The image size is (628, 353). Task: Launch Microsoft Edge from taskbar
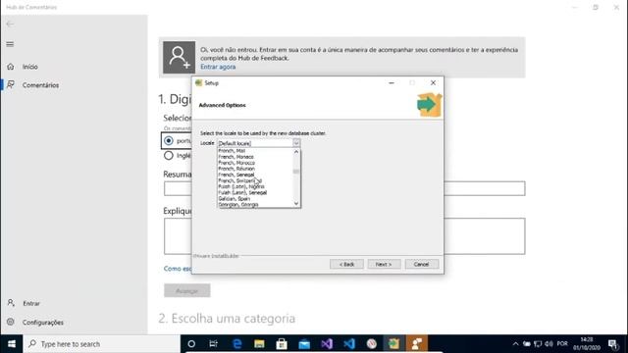[x=237, y=344]
